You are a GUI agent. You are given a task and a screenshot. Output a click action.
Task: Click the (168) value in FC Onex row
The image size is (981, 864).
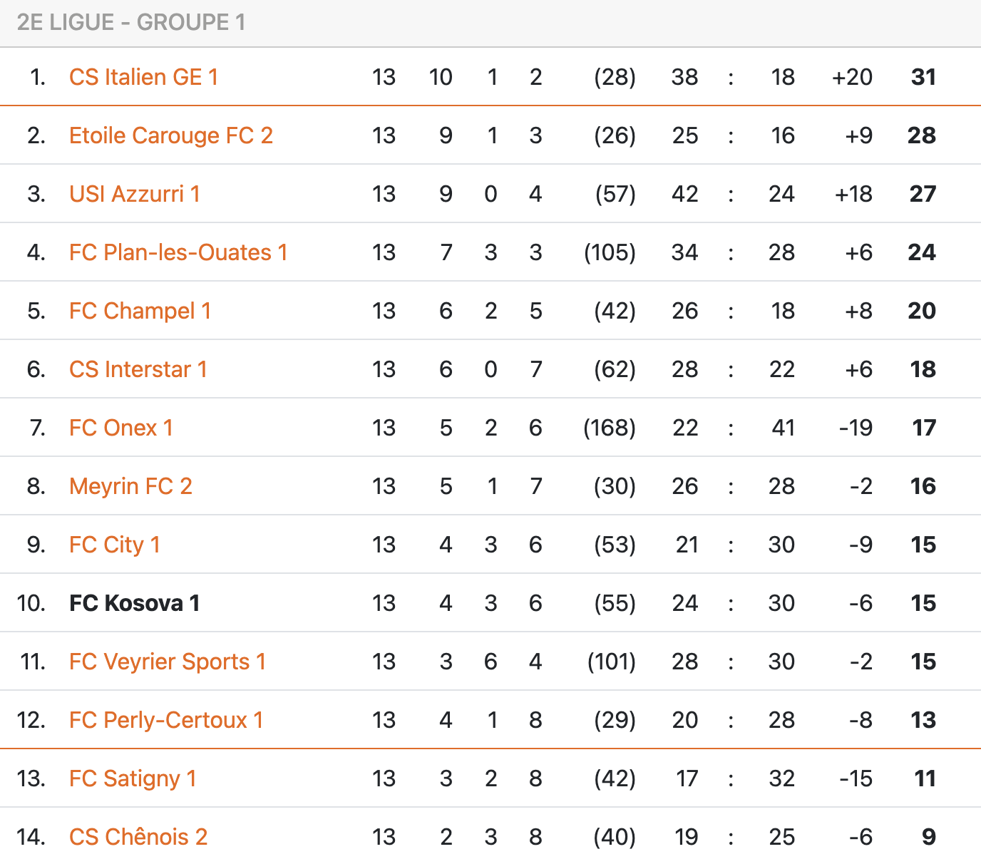[610, 428]
